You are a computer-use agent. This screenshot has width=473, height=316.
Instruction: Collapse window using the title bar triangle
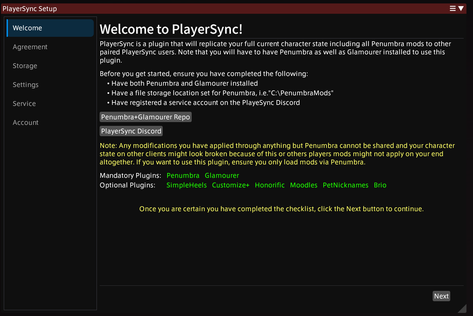click(461, 9)
